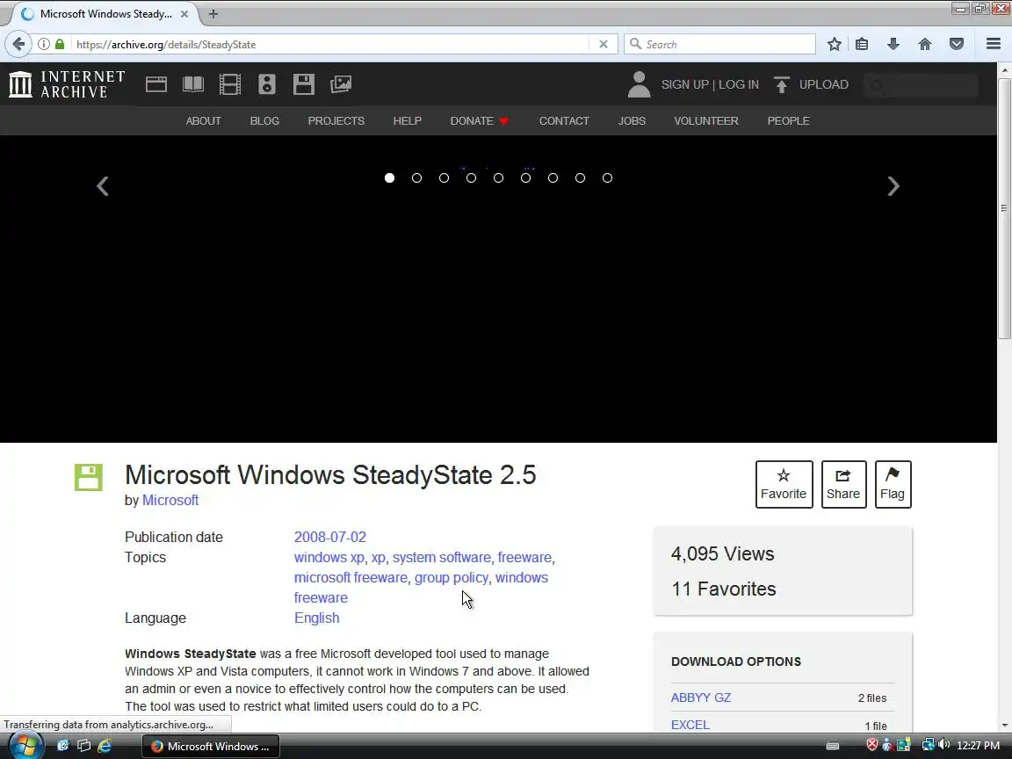Select the ninth carousel dot
1012x759 pixels.
coord(607,177)
